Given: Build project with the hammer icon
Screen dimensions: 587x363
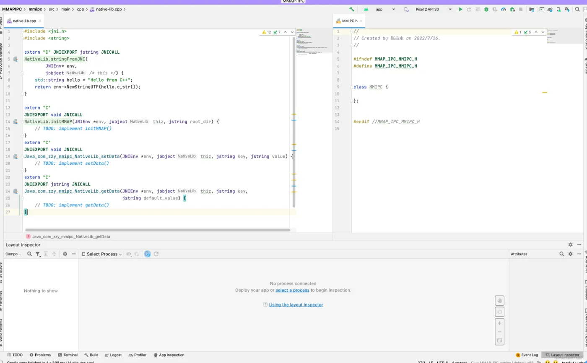Looking at the screenshot, I should (352, 9).
